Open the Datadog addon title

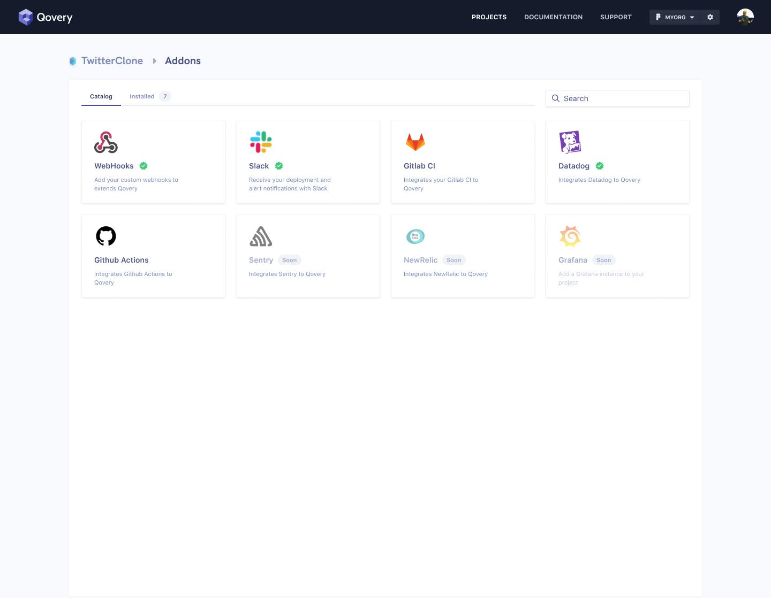pyautogui.click(x=574, y=166)
